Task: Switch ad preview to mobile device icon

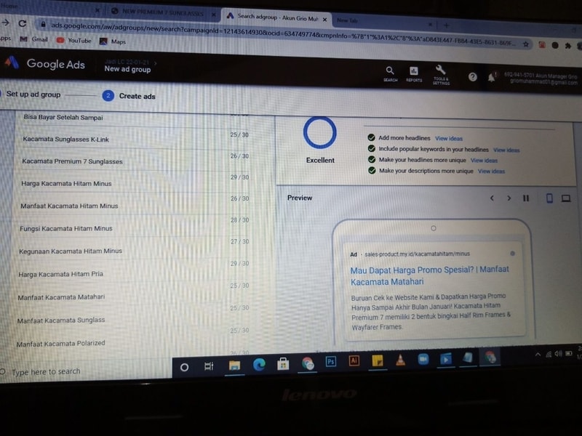Action: click(x=549, y=198)
